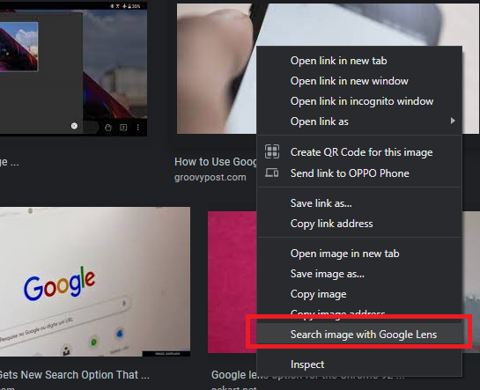Choose Open link in new tab
Viewport: 480px width, 390px height.
(359, 61)
